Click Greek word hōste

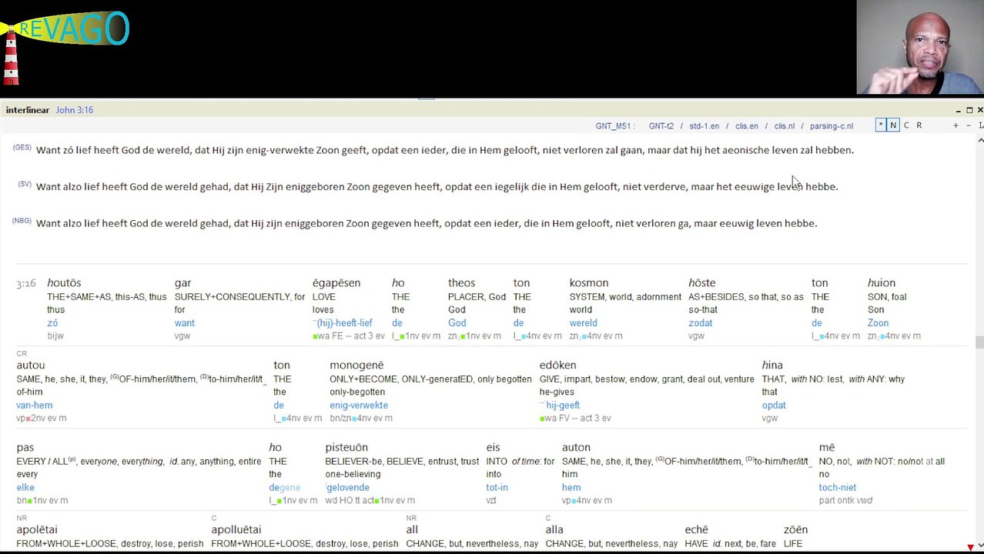702,283
